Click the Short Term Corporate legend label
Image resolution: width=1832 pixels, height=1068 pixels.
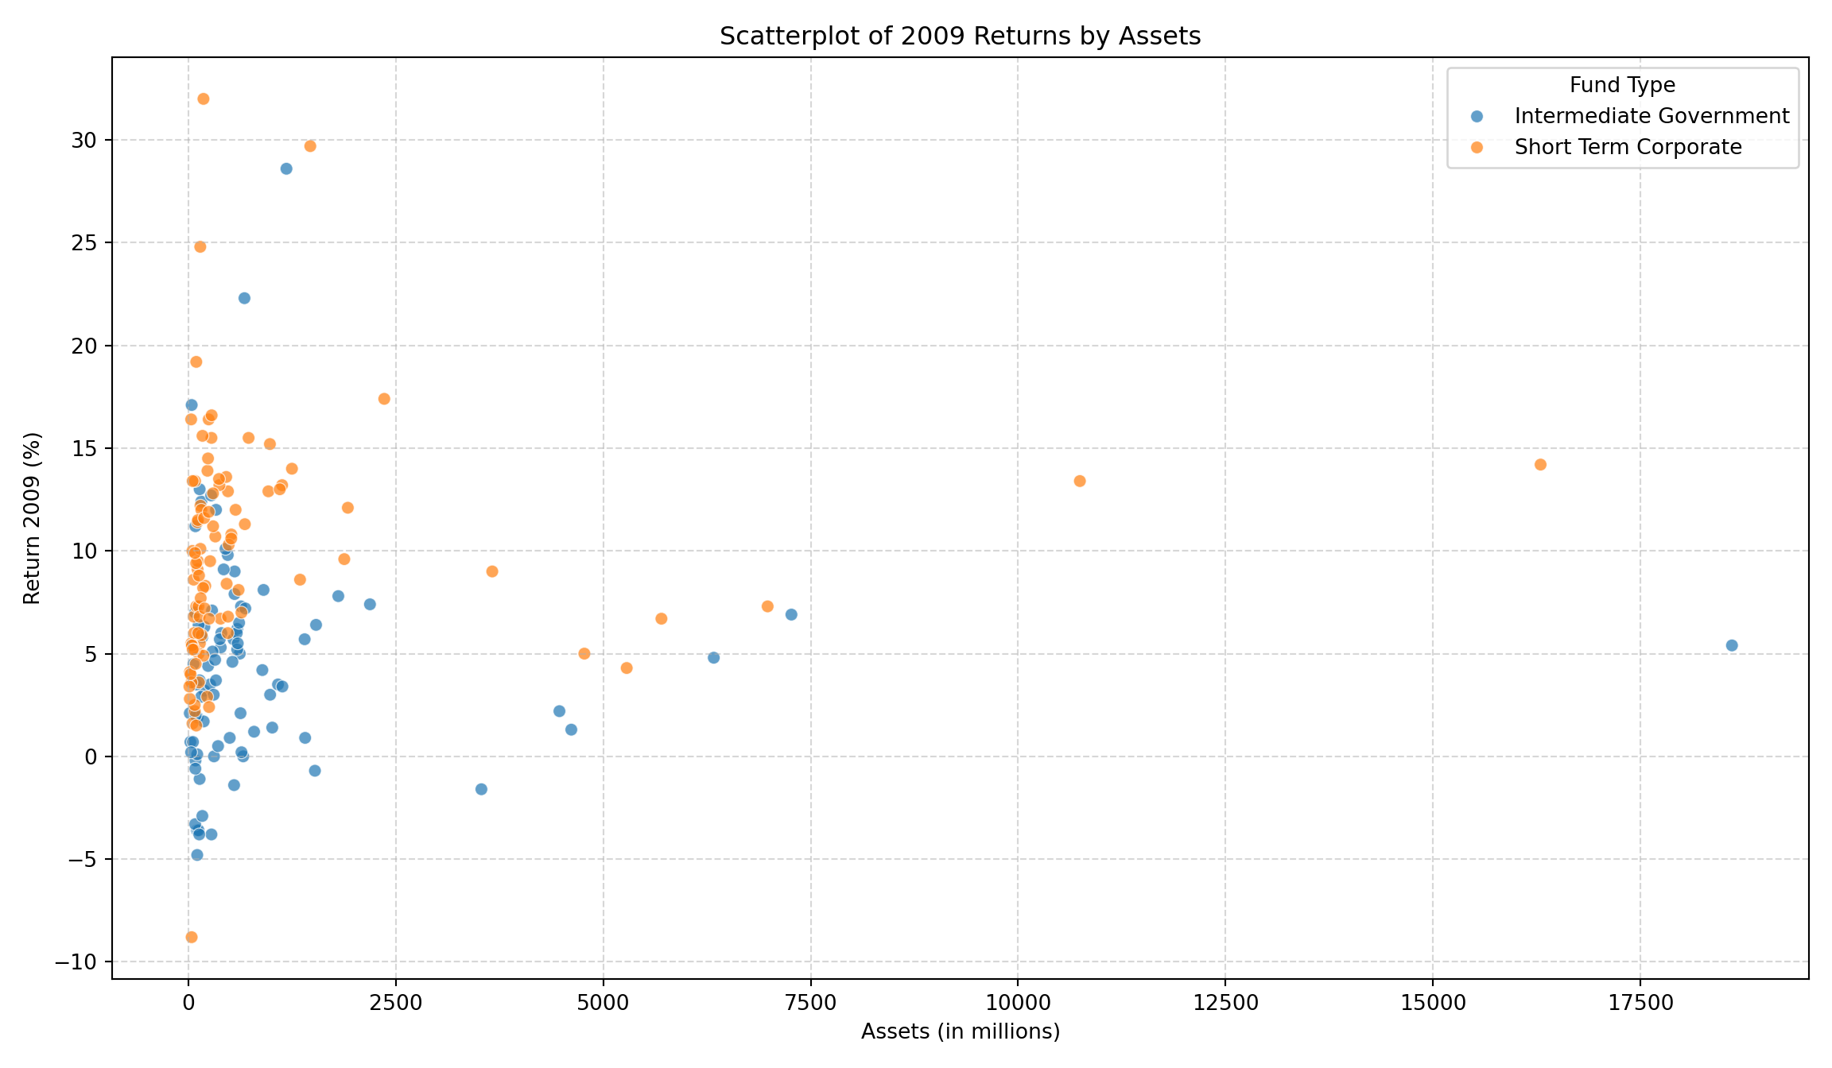tap(1628, 148)
